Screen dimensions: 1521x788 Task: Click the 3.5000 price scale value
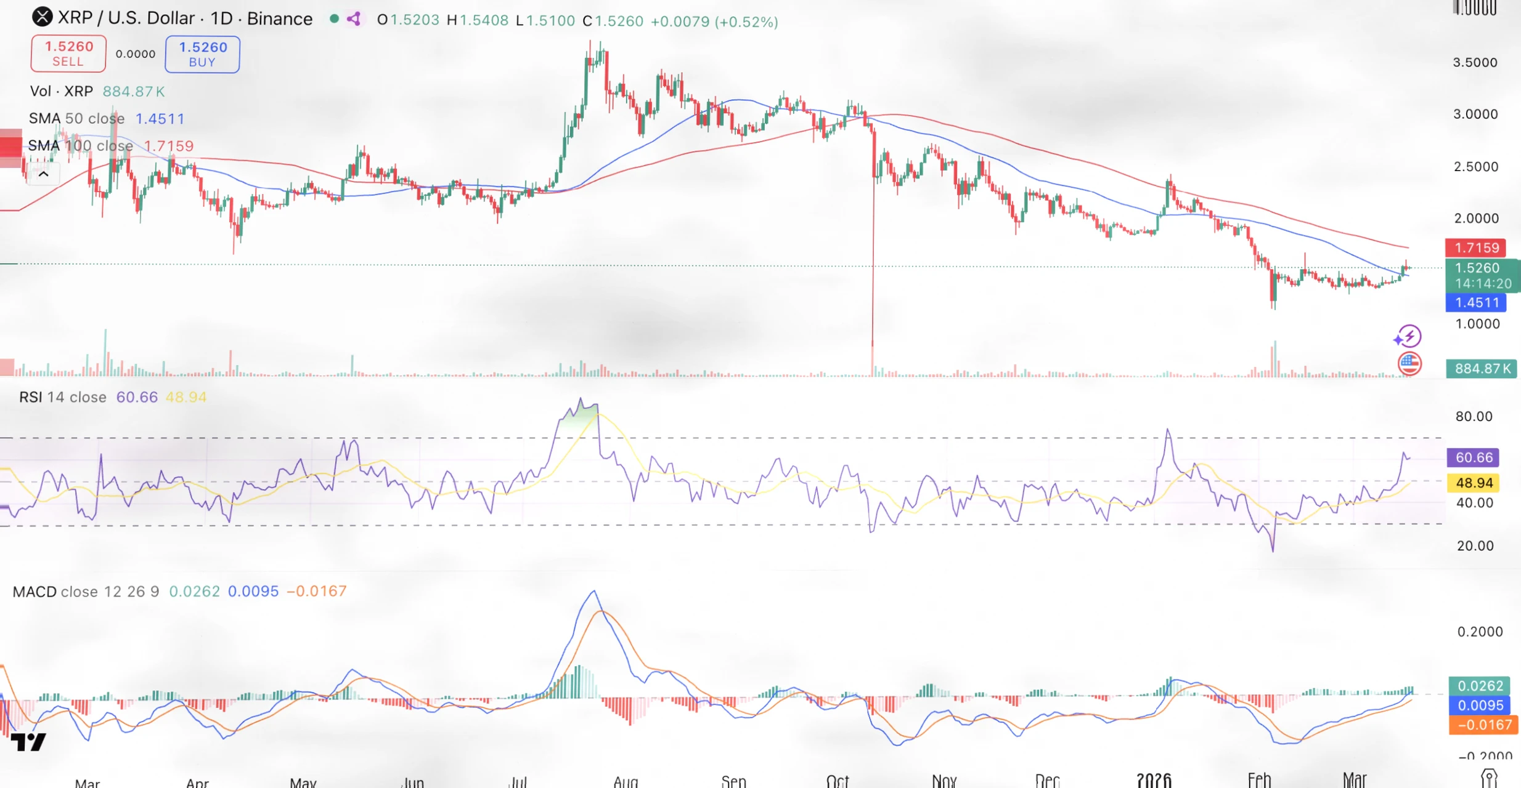(1475, 62)
